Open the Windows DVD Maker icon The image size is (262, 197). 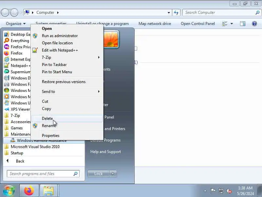point(7,78)
